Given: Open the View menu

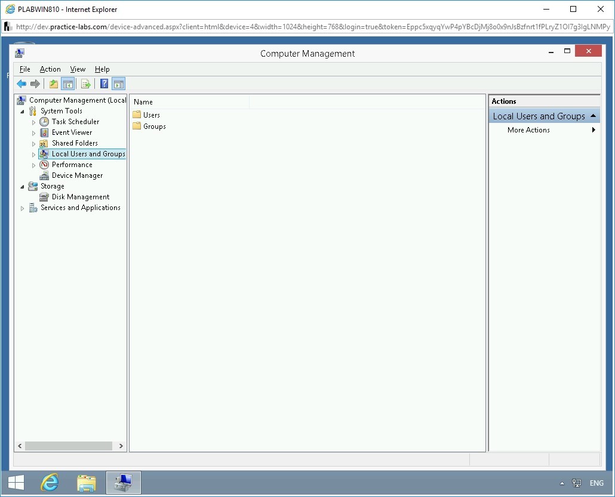Looking at the screenshot, I should [x=78, y=69].
